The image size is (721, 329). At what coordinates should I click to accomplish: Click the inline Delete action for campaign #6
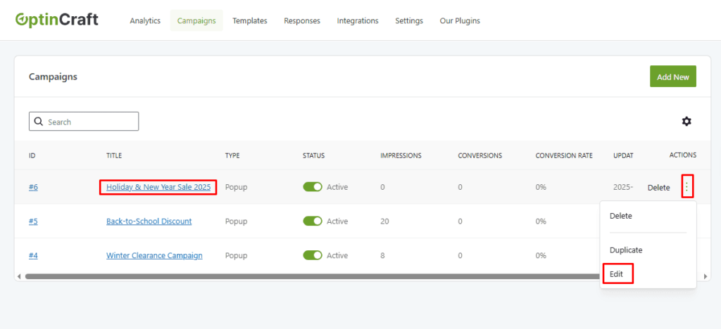pyautogui.click(x=658, y=188)
